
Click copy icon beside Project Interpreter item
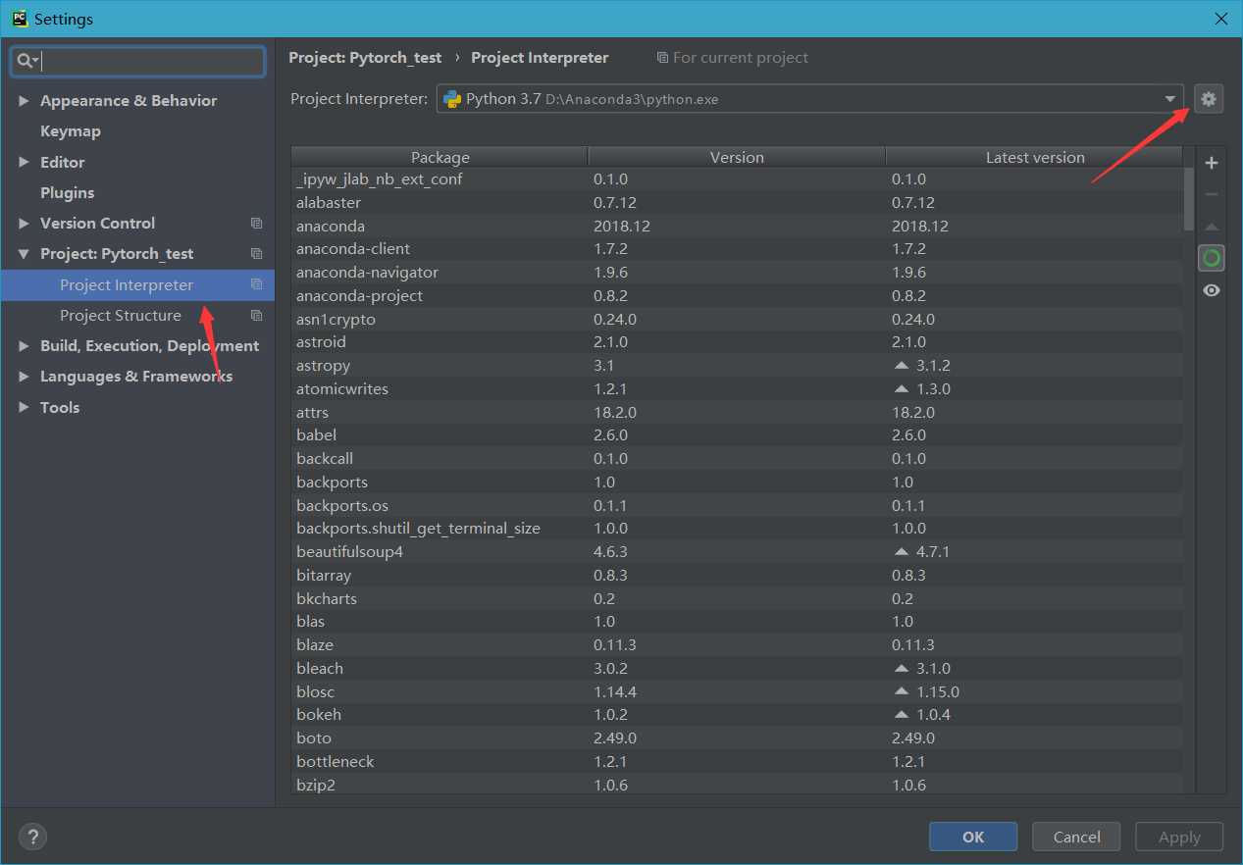tap(256, 284)
